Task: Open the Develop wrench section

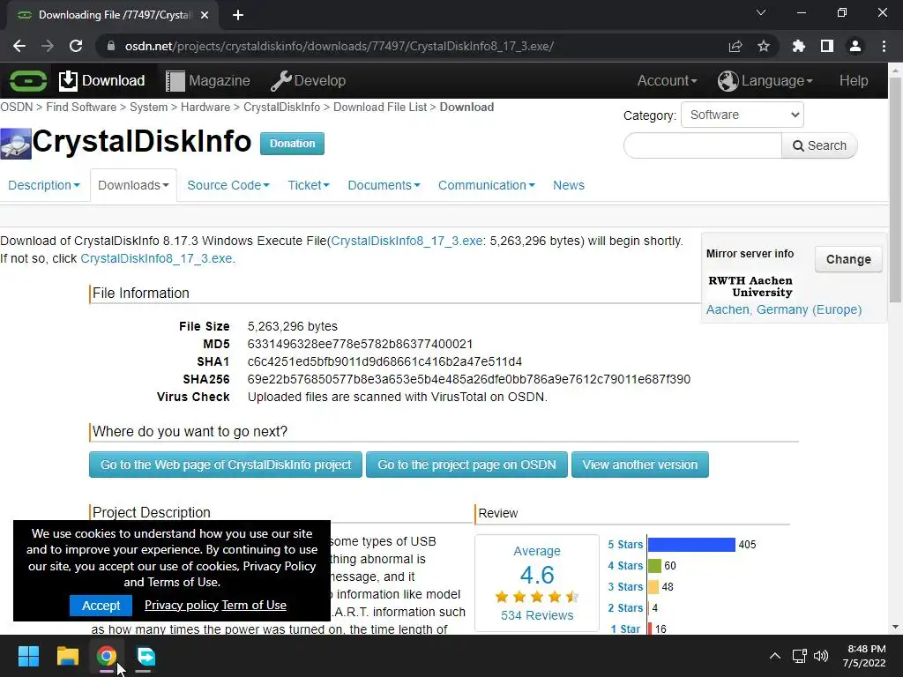Action: (x=308, y=80)
